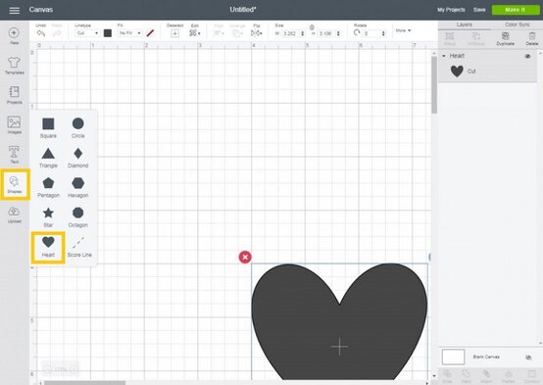Image resolution: width=543 pixels, height=385 pixels.
Task: Open the Arrange dropdown
Action: 237,33
